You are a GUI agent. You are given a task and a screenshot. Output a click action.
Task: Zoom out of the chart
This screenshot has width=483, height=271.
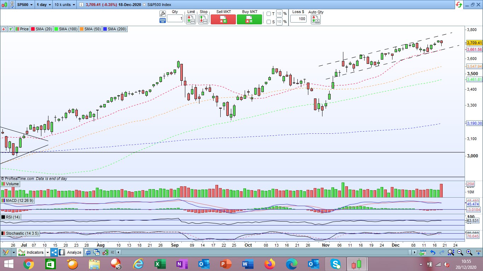(460, 252)
